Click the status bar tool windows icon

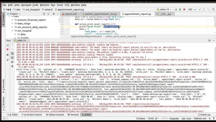pos(4,118)
